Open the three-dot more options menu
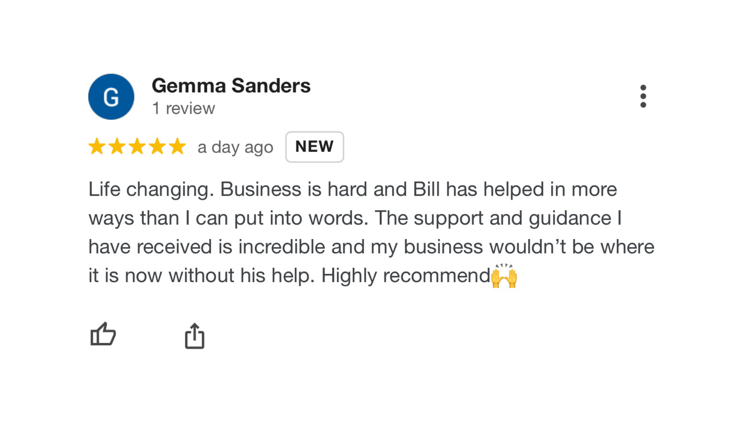749x421 pixels. 643,96
